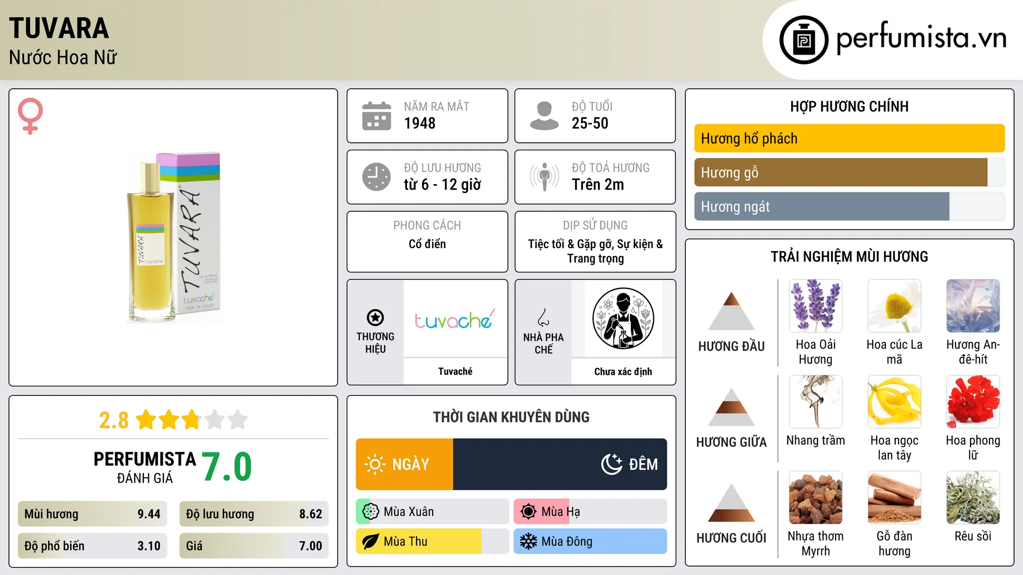Open the Hoa cúc La mã chamomile thumbnail
The width and height of the screenshot is (1023, 575).
click(x=895, y=306)
